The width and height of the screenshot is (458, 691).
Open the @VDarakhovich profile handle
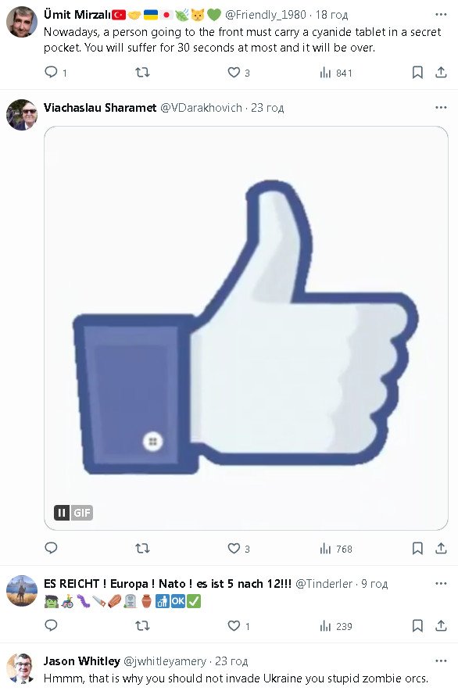point(201,108)
